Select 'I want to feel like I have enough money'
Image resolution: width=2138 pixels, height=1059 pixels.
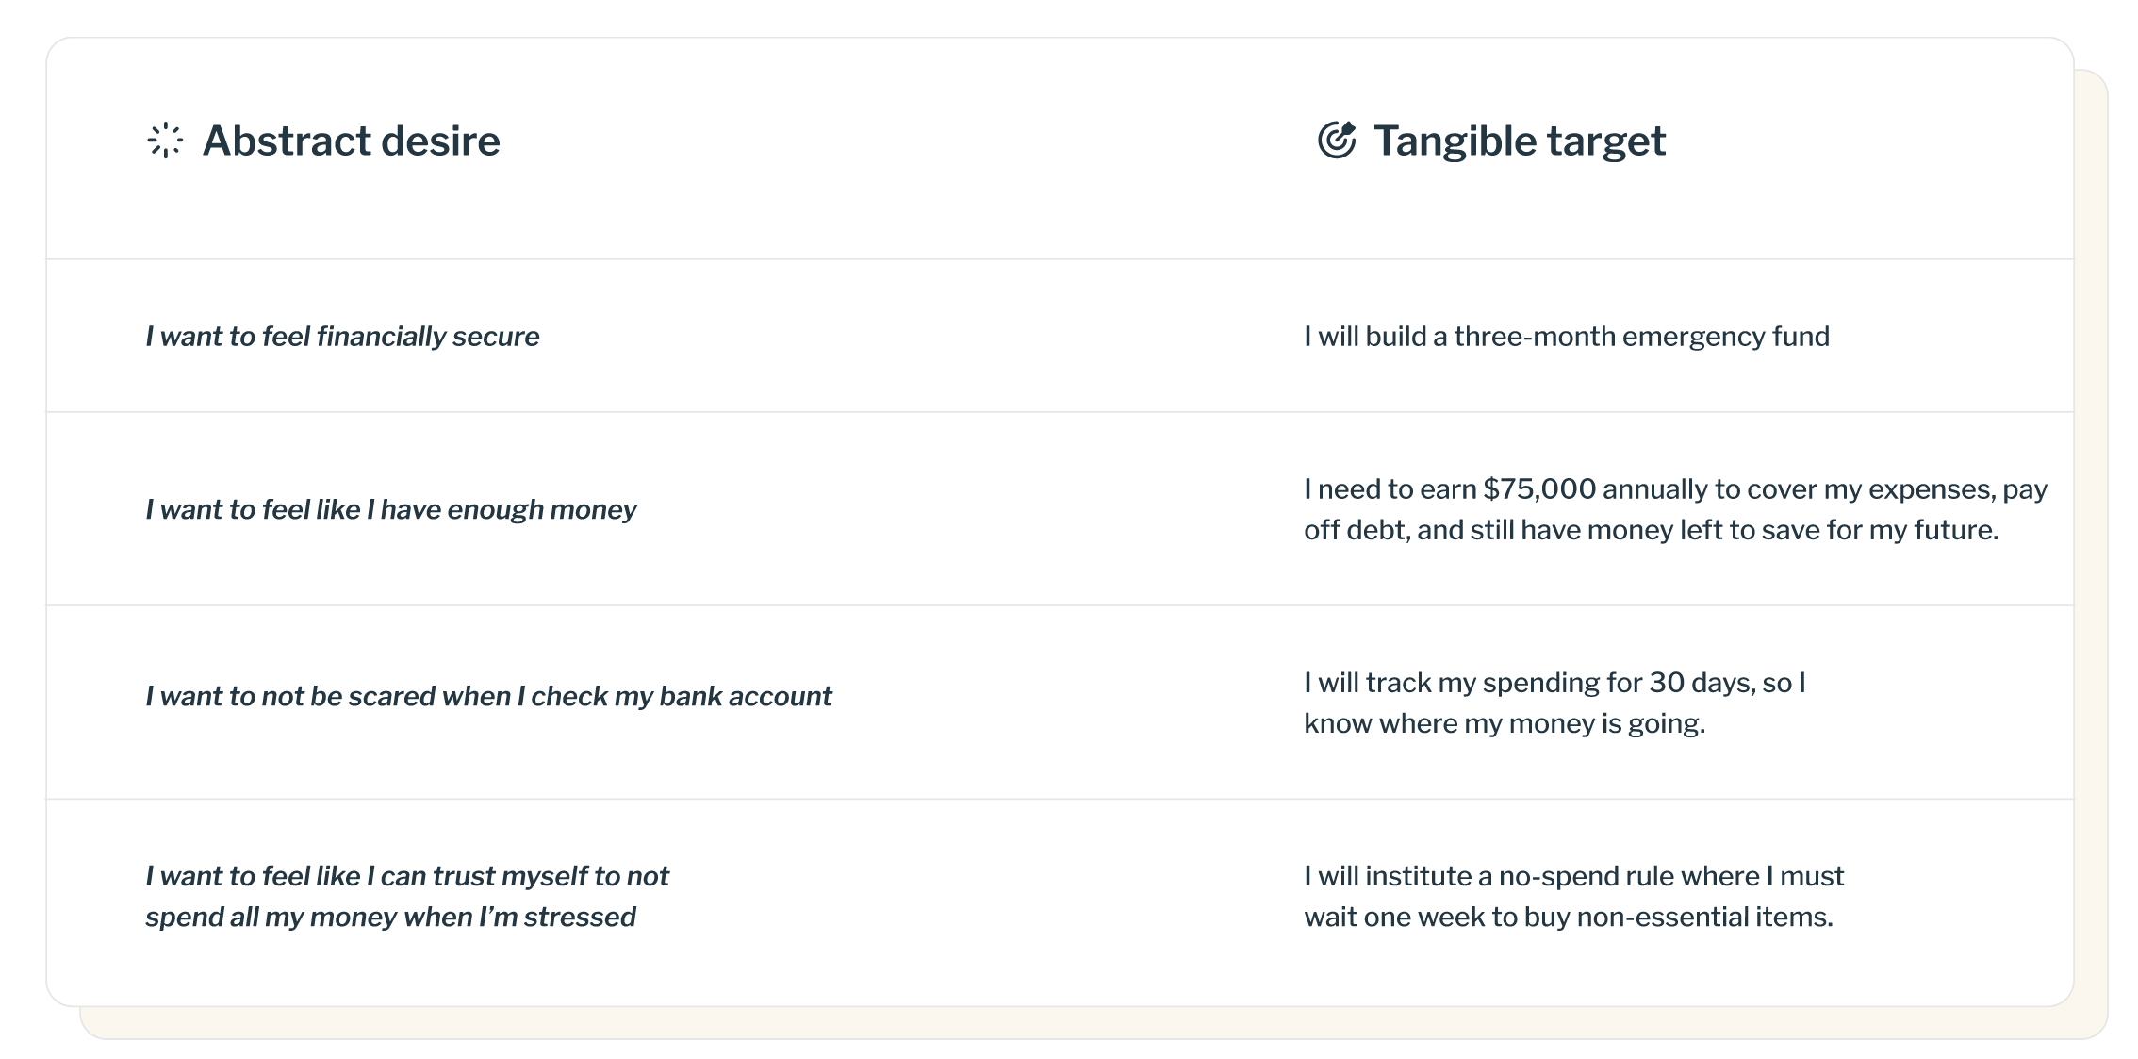[391, 510]
